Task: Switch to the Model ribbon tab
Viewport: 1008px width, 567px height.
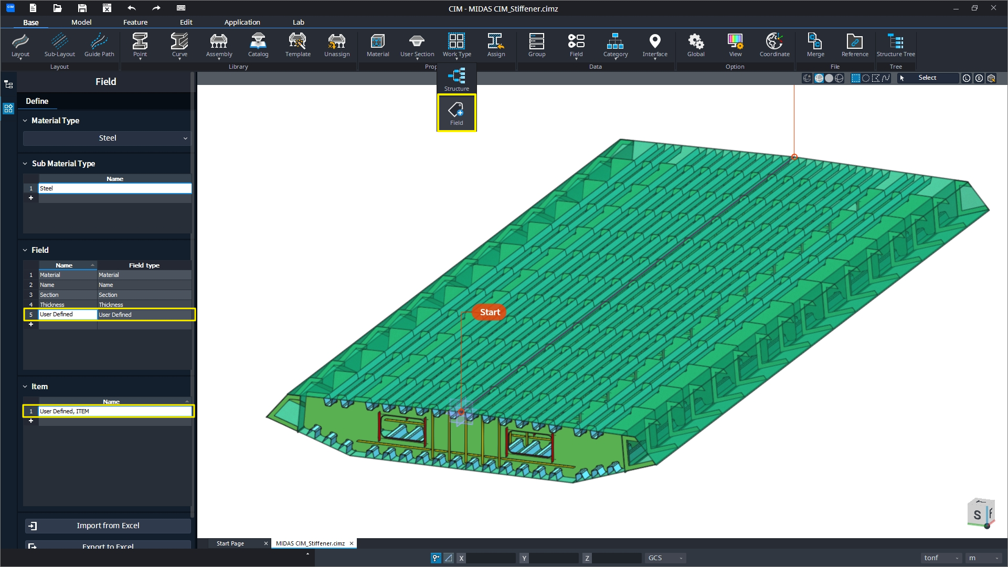Action: tap(81, 22)
